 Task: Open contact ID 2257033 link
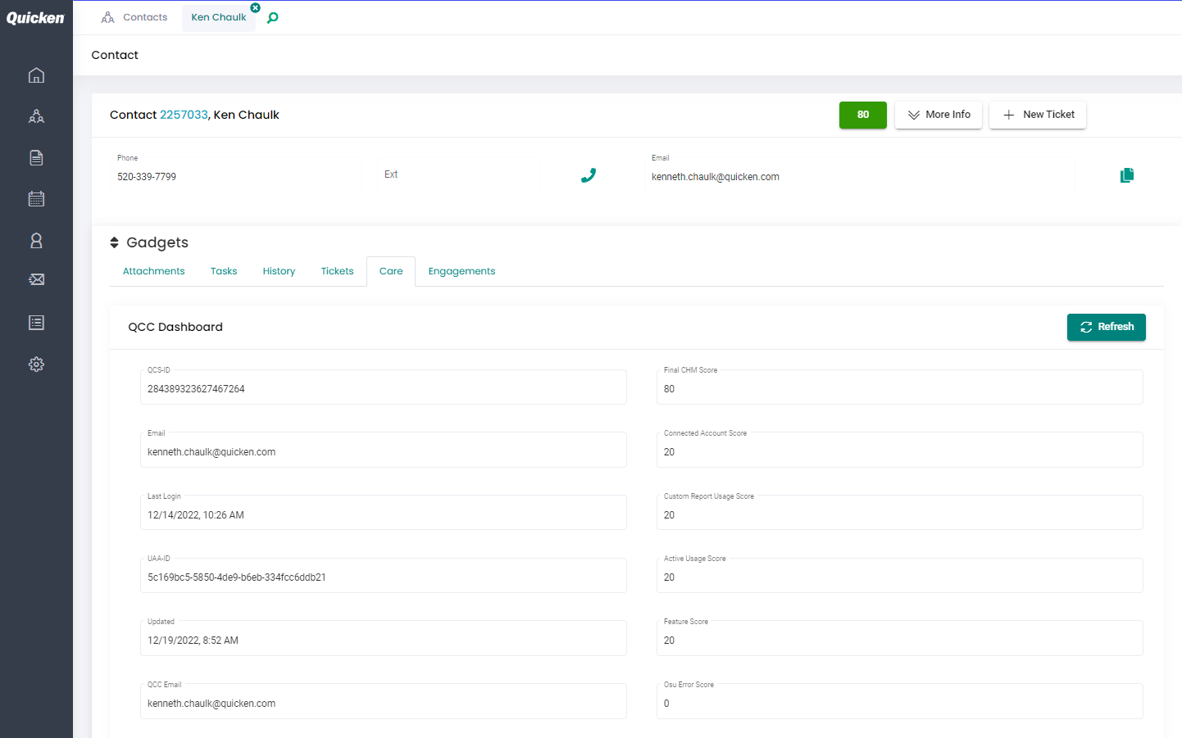click(x=184, y=115)
